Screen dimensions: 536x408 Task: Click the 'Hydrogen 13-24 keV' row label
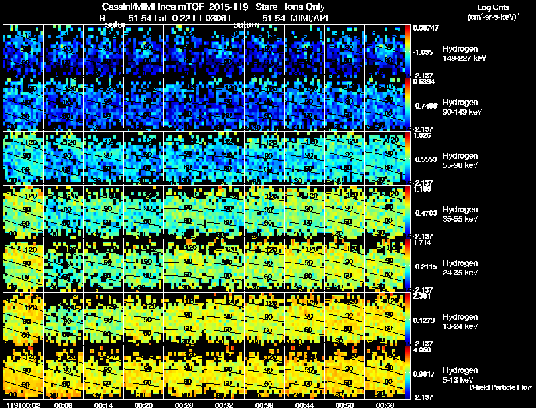(460, 322)
